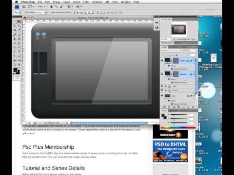This screenshot has width=234, height=175.
Task: Expand the first layer group folder
Action: click(166, 87)
